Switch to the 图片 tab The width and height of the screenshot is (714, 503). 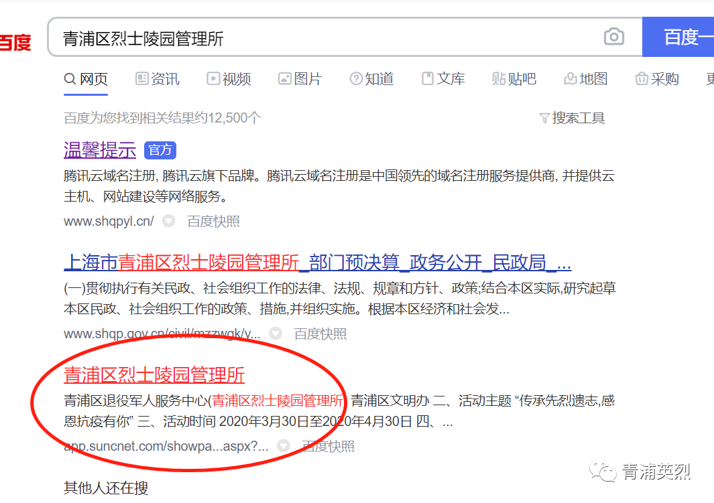(300, 79)
